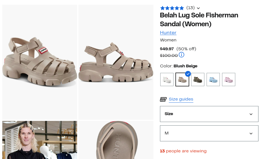View the angled sandal product image
This screenshot has height=159, width=259.
point(40,62)
